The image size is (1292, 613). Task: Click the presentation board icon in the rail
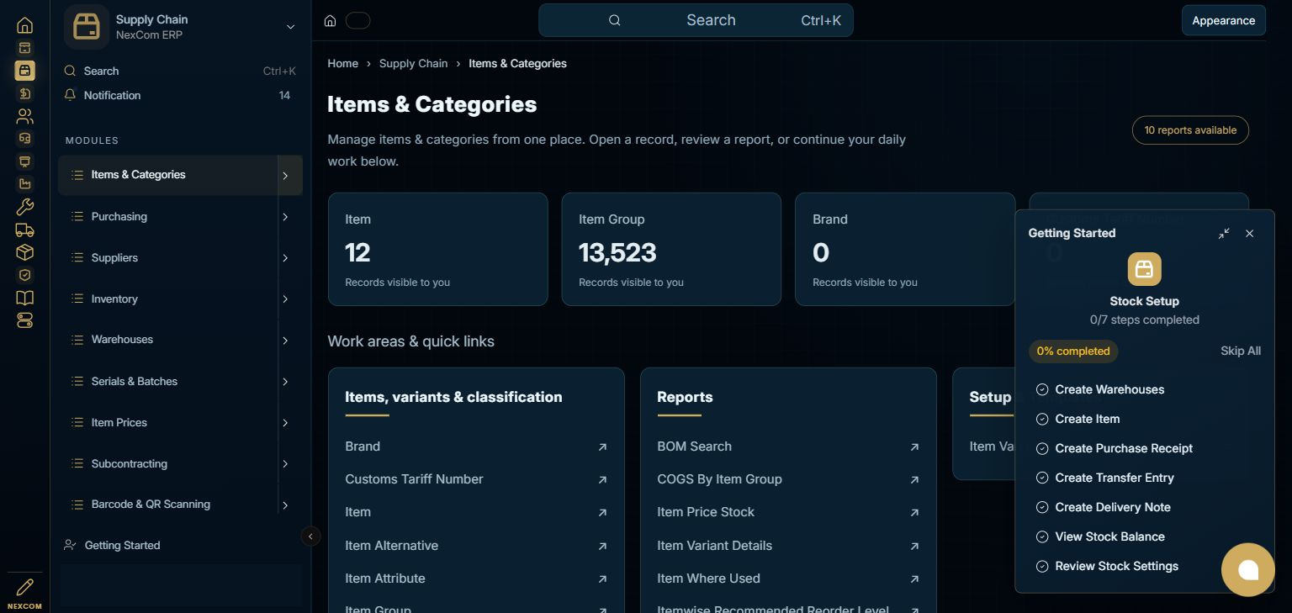[24, 161]
